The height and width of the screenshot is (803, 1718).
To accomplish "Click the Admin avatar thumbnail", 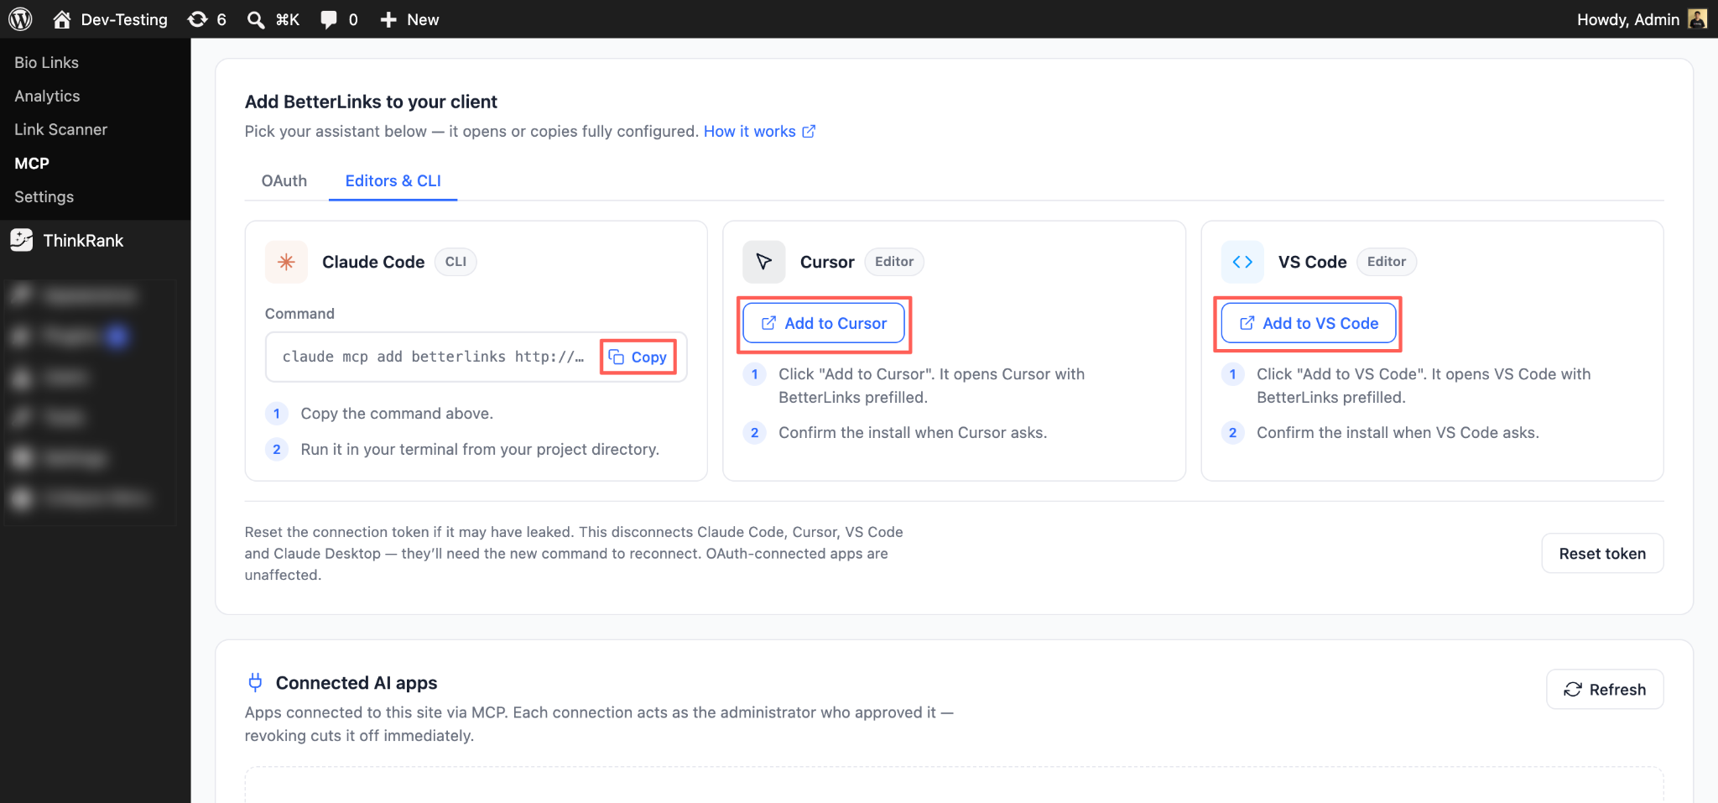I will tap(1697, 19).
